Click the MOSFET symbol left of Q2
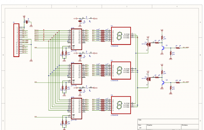Image resolution: width=204 pixels, height=130 pixels. [148, 79]
